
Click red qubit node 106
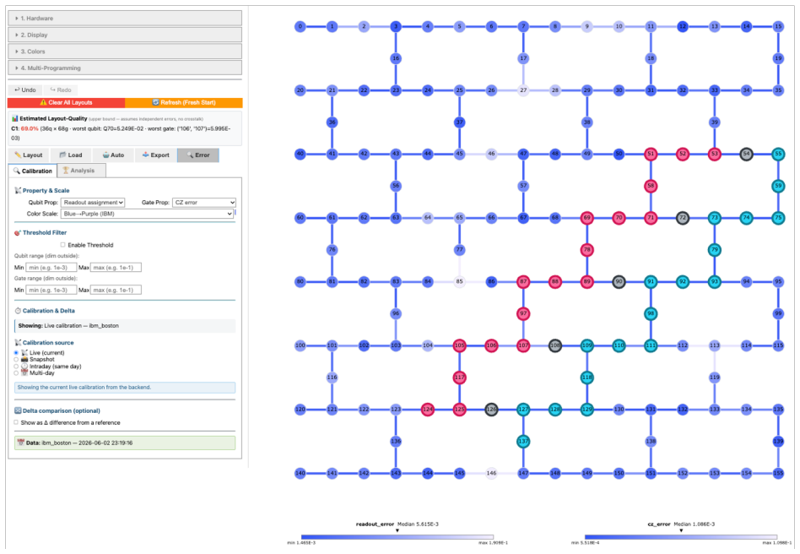tap(491, 345)
